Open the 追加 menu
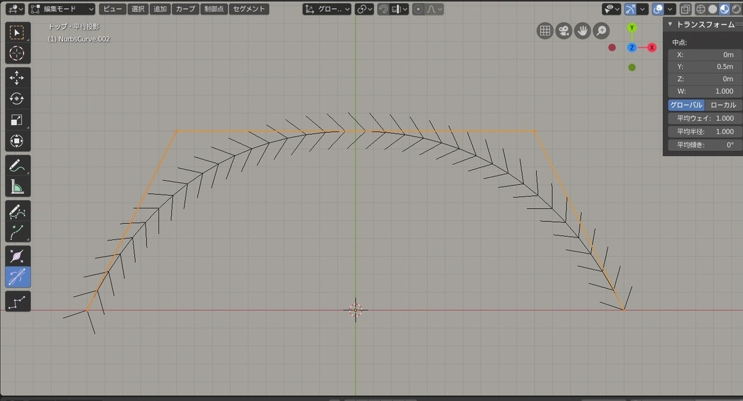This screenshot has height=401, width=743. (160, 9)
